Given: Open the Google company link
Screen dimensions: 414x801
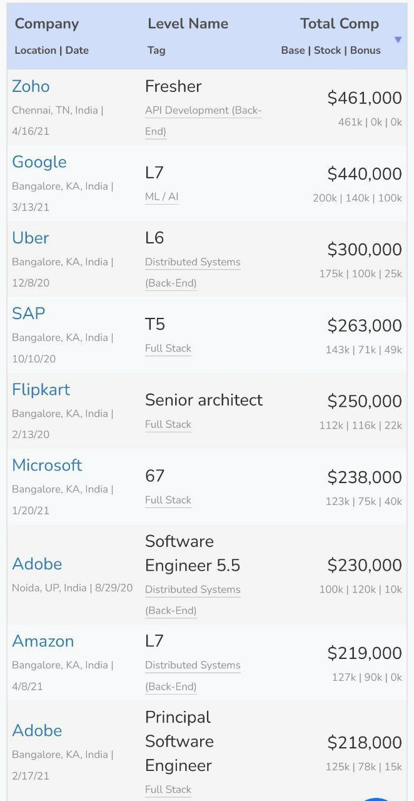Looking at the screenshot, I should coord(39,162).
